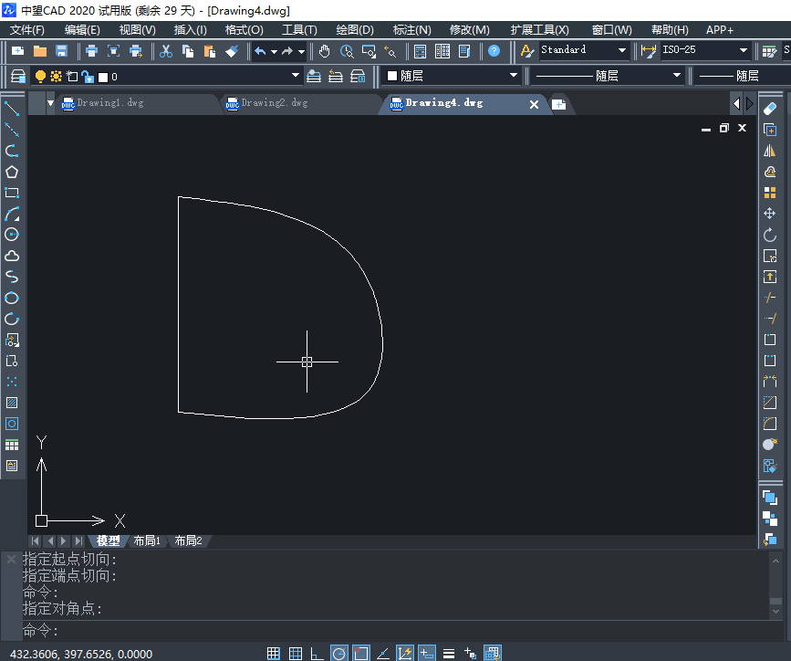The width and height of the screenshot is (791, 661).
Task: Open a new drawing with the plus button
Action: pyautogui.click(x=559, y=103)
